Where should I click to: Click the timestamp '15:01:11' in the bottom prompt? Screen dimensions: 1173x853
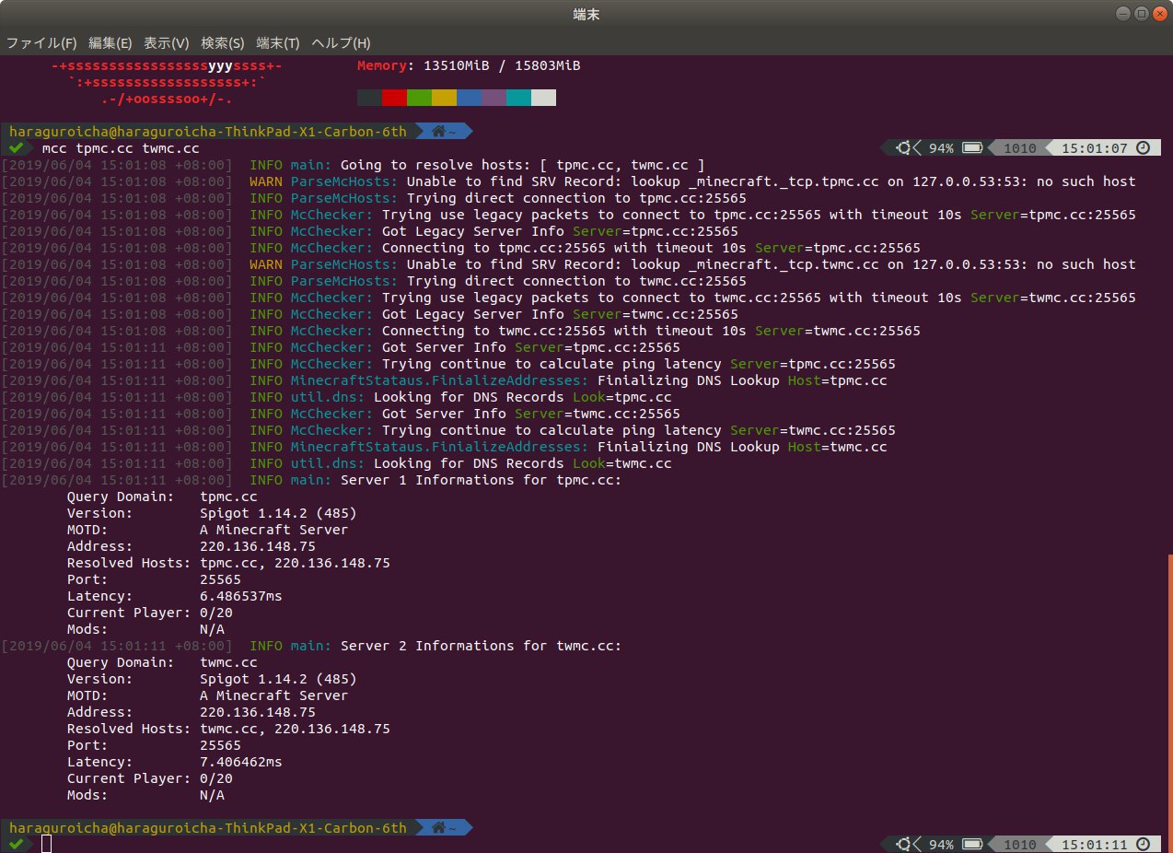click(x=1095, y=844)
